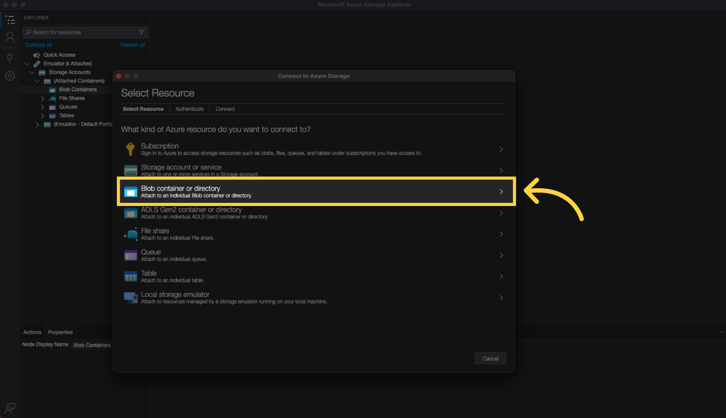Screen dimensions: 726x418
Task: Click the Select Resource breadcrumb step
Action: [143, 109]
